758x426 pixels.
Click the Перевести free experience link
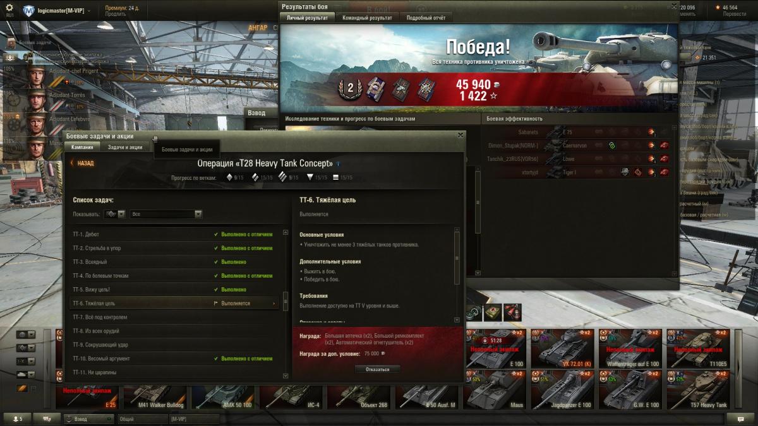pyautogui.click(x=734, y=14)
